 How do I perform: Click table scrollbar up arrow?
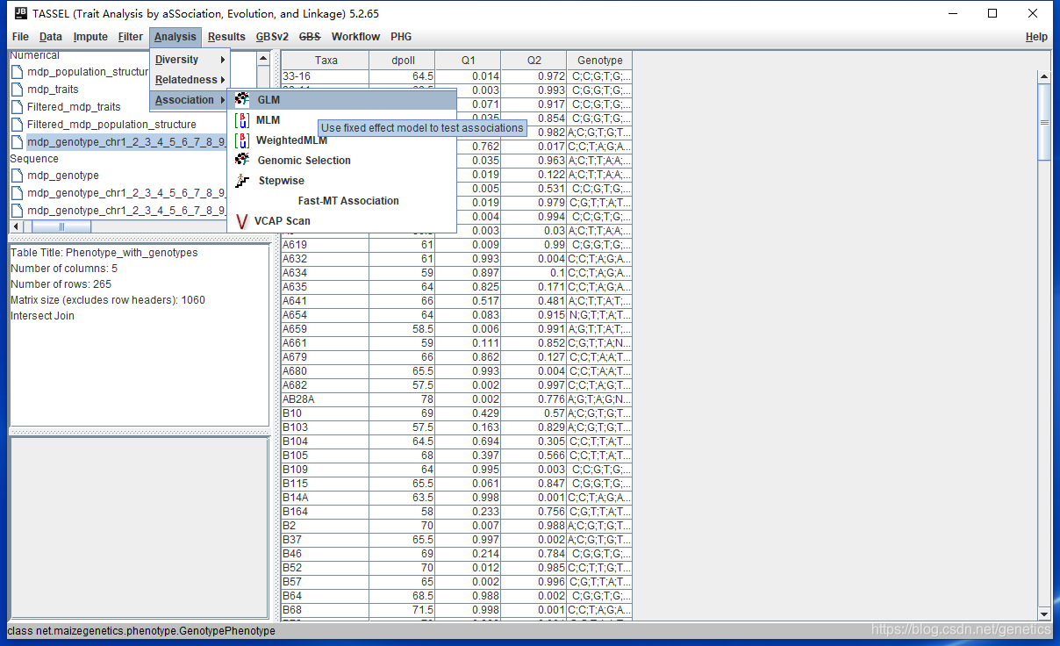(1044, 77)
